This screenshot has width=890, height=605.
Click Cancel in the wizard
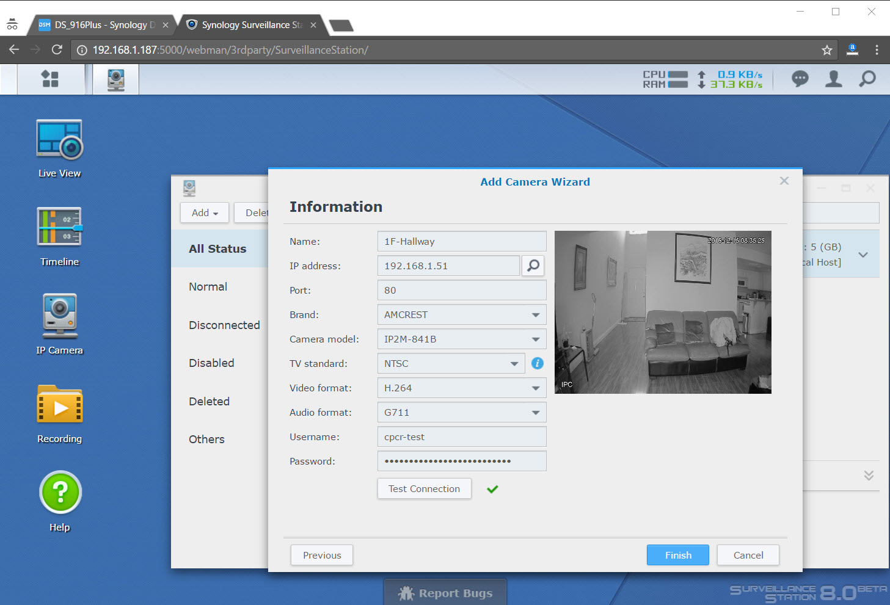coord(748,555)
